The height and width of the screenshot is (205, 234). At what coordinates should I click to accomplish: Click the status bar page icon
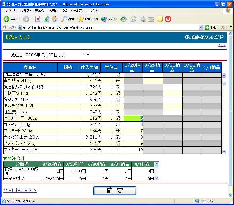3,201
